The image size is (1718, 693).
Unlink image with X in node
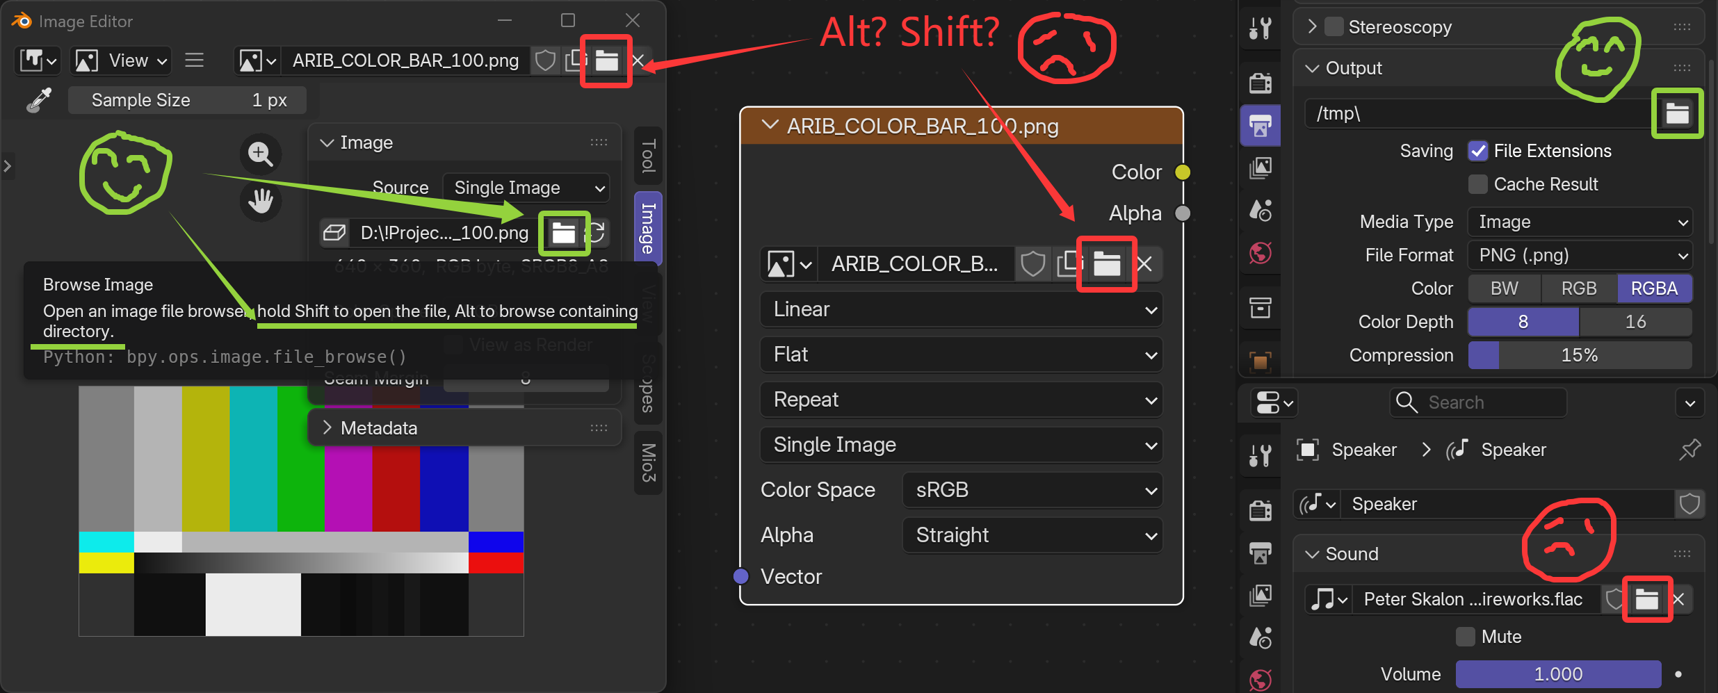[1144, 264]
